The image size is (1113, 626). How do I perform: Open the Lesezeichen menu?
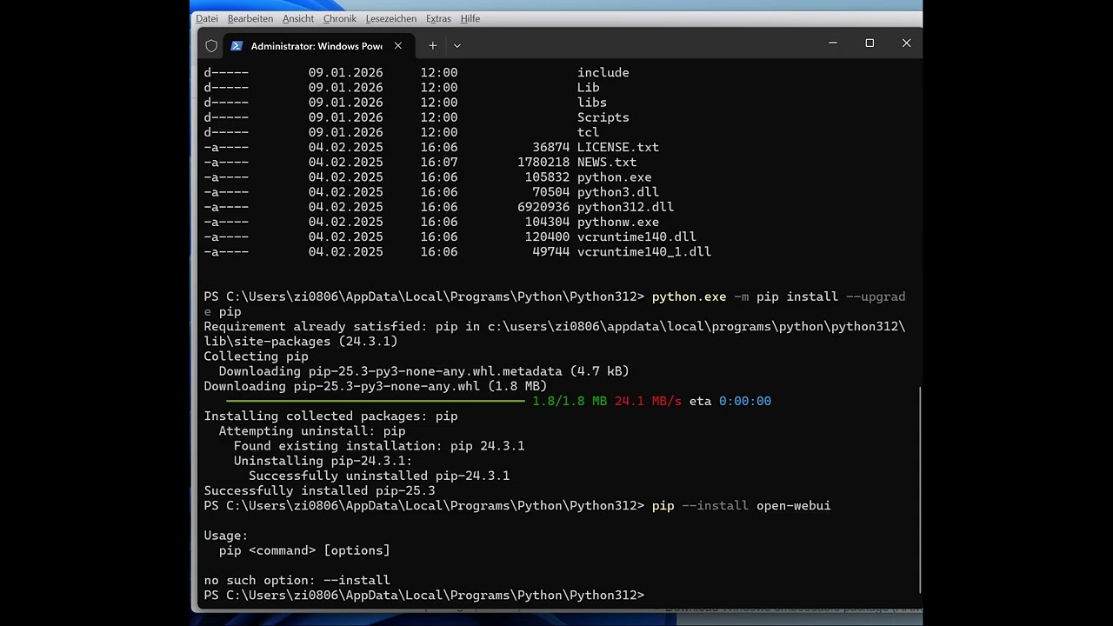click(391, 18)
